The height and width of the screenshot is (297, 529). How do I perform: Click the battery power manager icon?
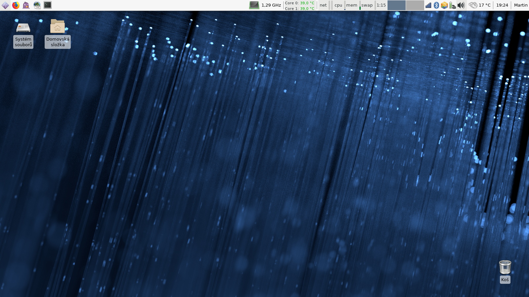click(x=452, y=5)
